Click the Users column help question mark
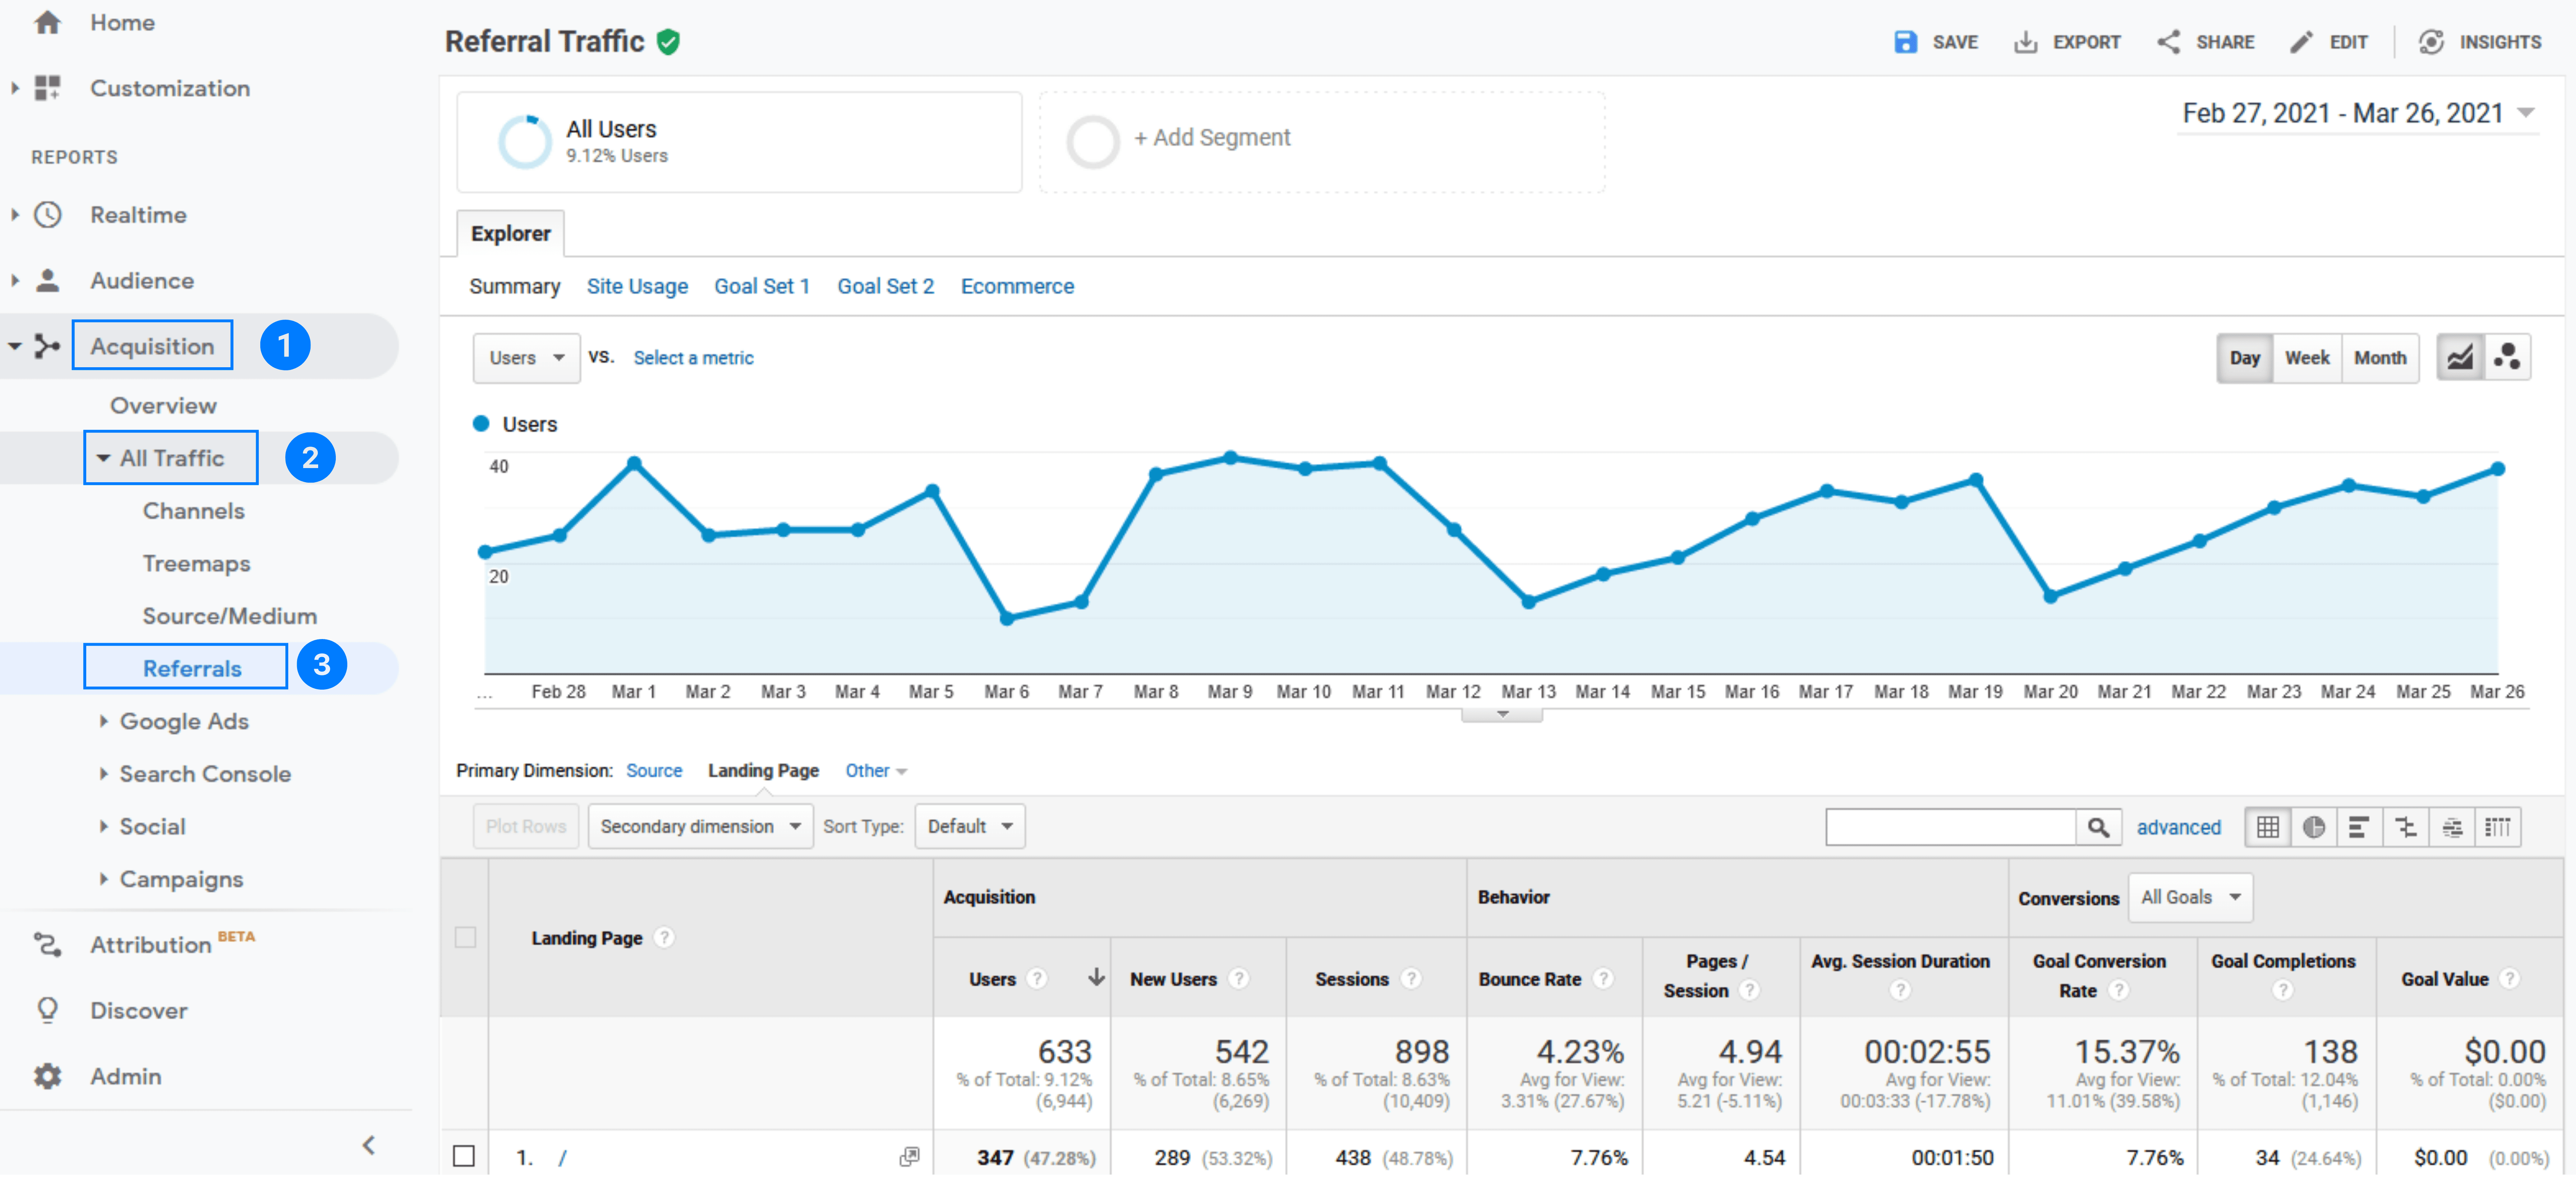 [x=1037, y=979]
